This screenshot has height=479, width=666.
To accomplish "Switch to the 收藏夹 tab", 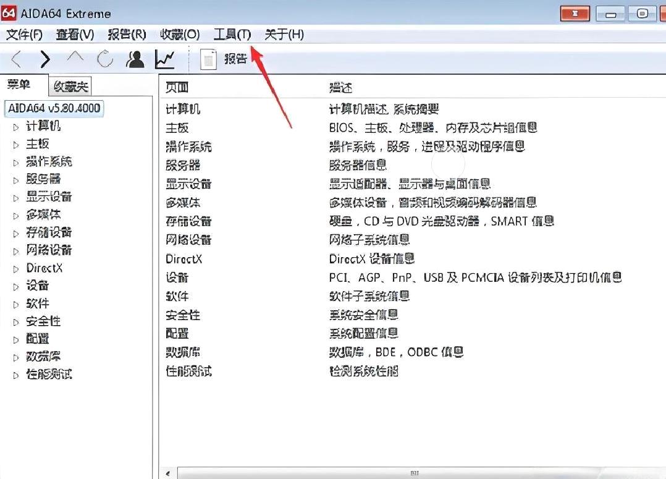I will pyautogui.click(x=70, y=87).
